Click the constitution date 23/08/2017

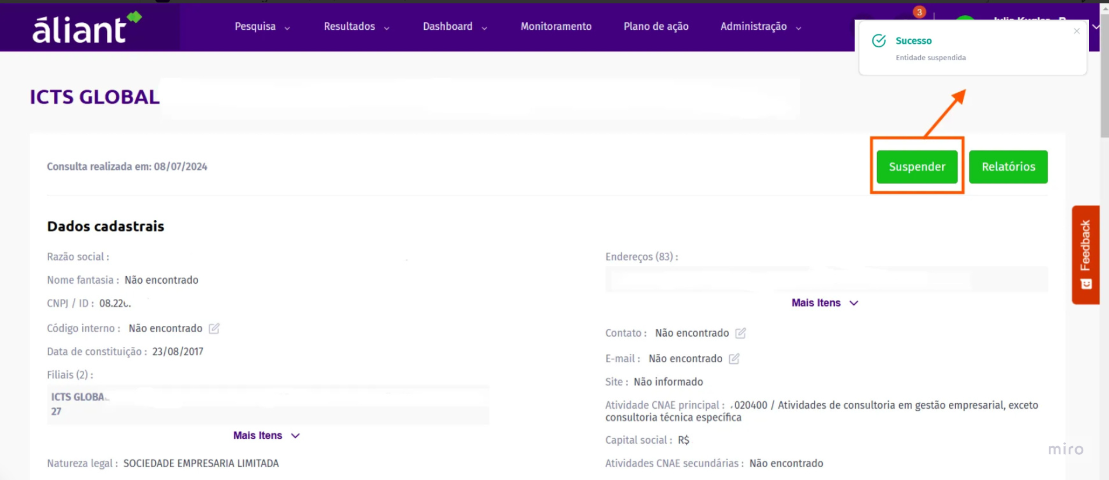(x=178, y=352)
